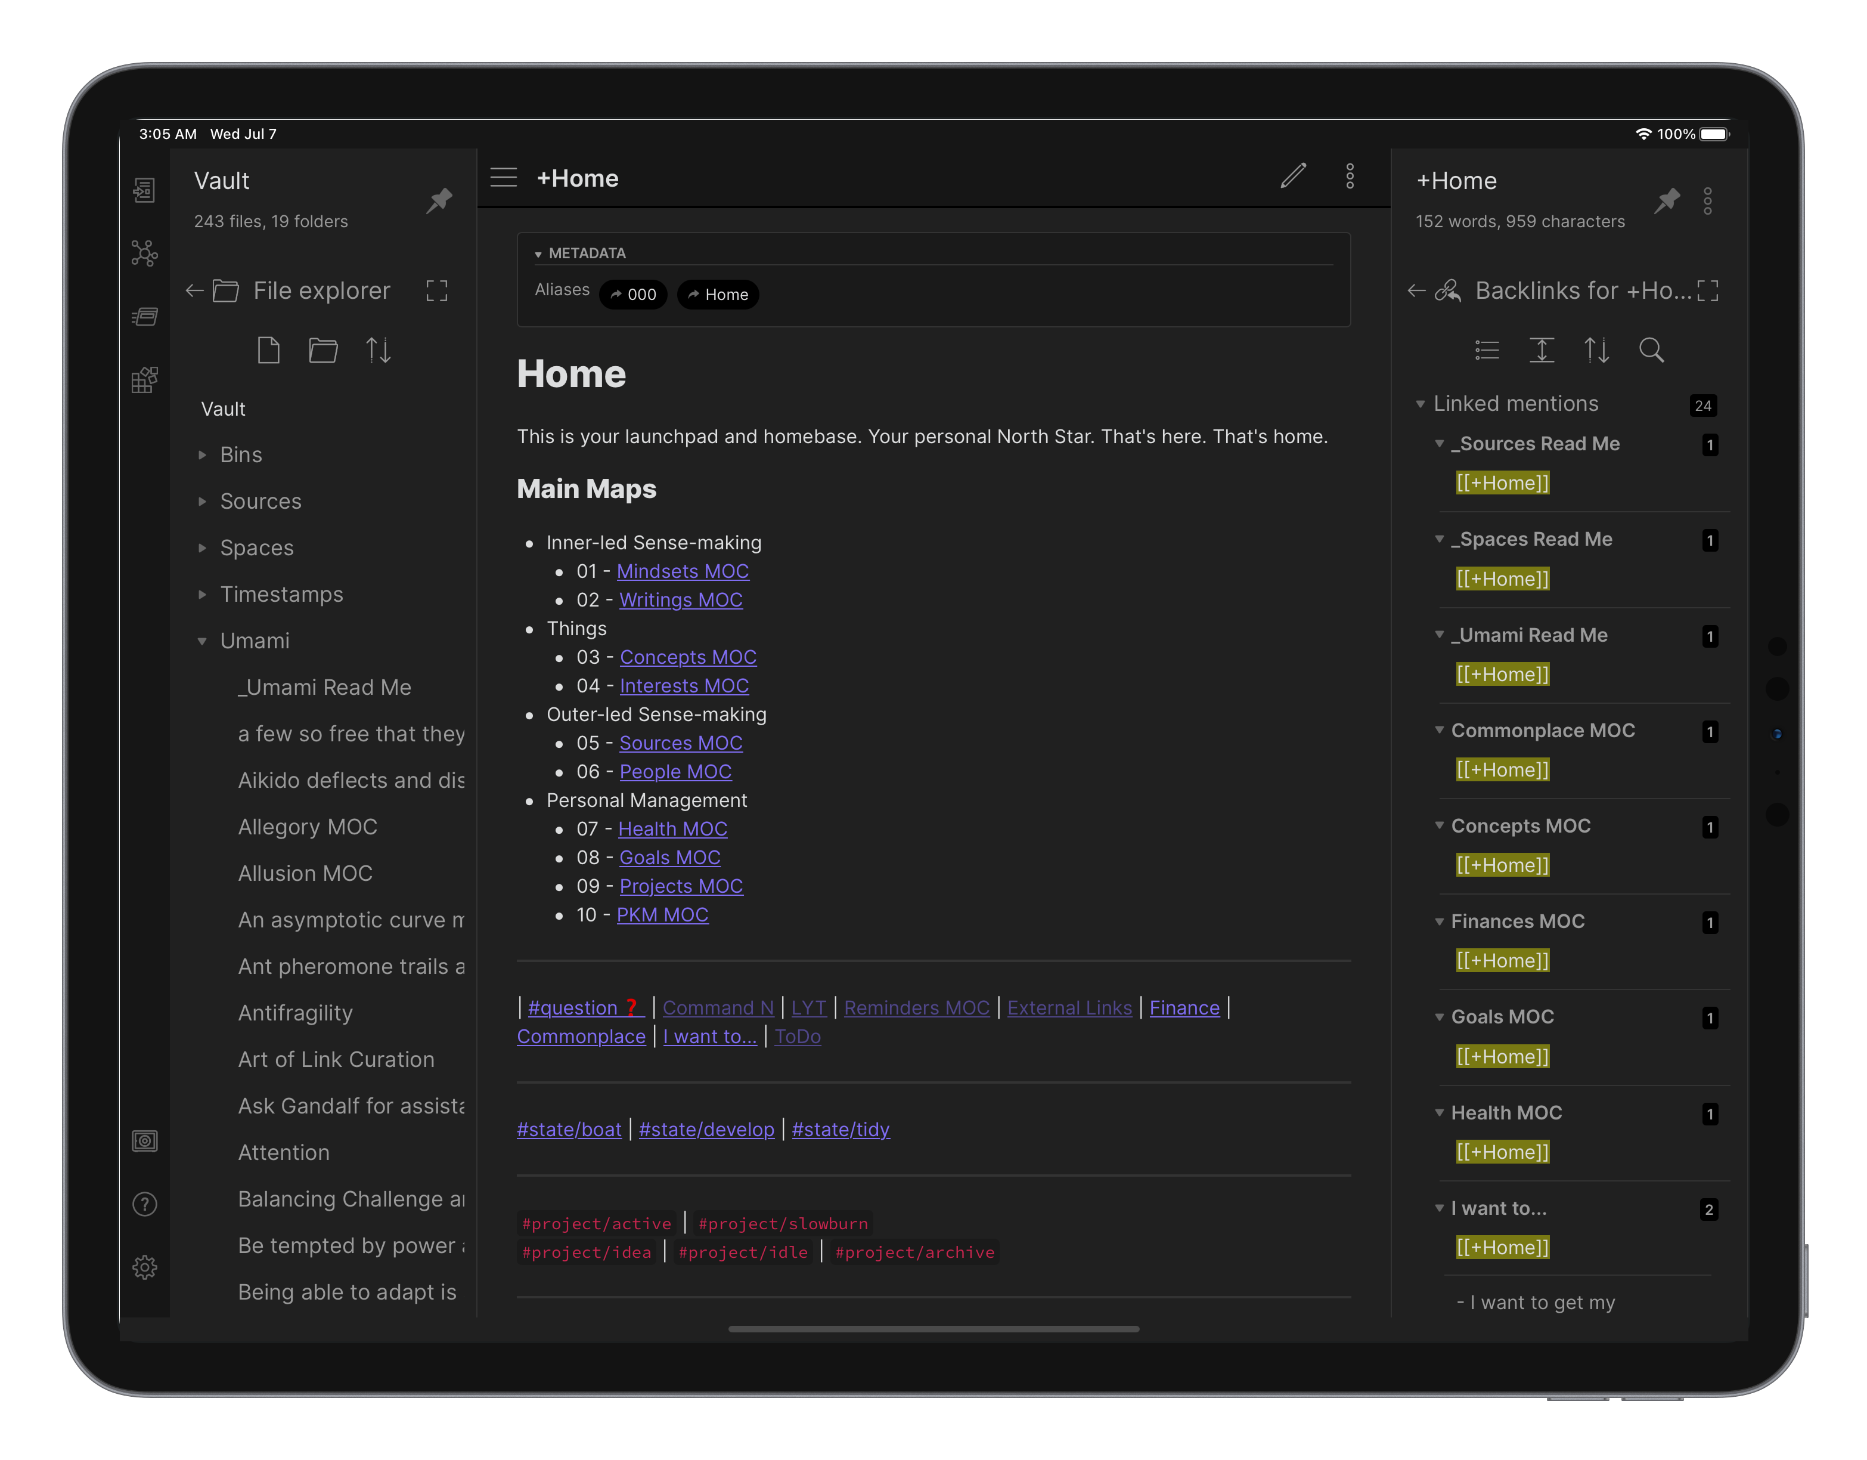1867x1460 pixels.
Task: Click the hamburger menu beside +Home title
Action: click(504, 177)
